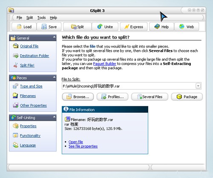Click the Filenames folder icon
The width and height of the screenshot is (213, 178).
pyautogui.click(x=15, y=96)
